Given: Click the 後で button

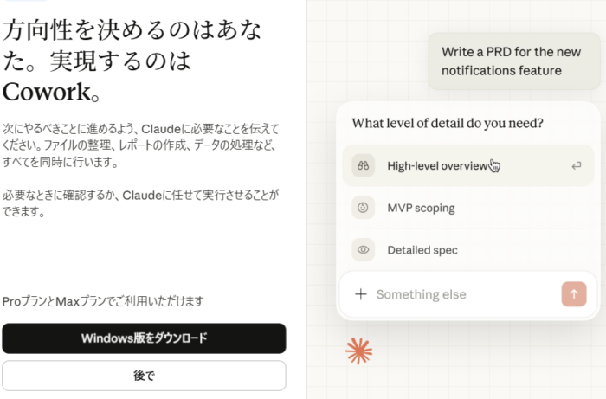Looking at the screenshot, I should point(144,376).
